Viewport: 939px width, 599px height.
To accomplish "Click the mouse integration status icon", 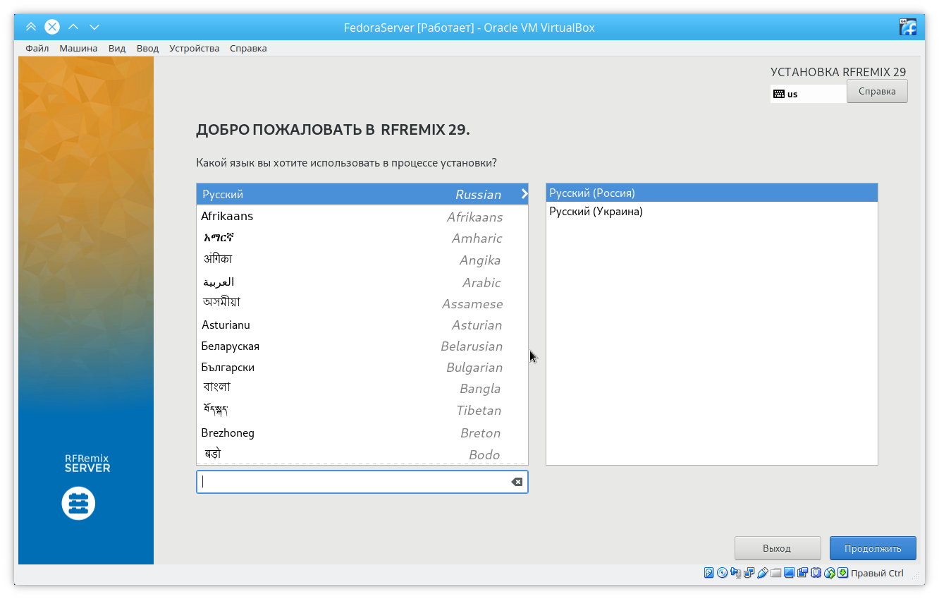I will (x=830, y=573).
